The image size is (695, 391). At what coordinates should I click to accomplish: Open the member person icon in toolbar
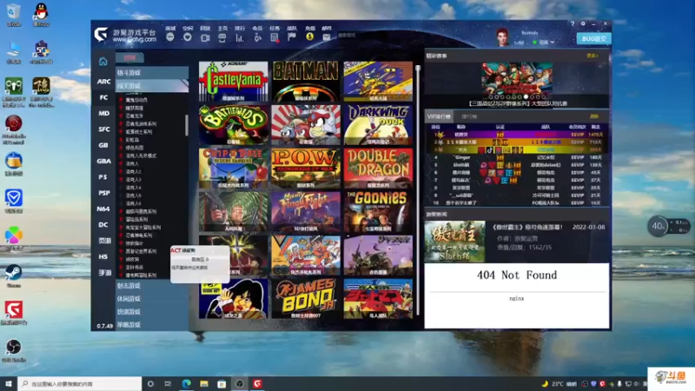coord(257,37)
